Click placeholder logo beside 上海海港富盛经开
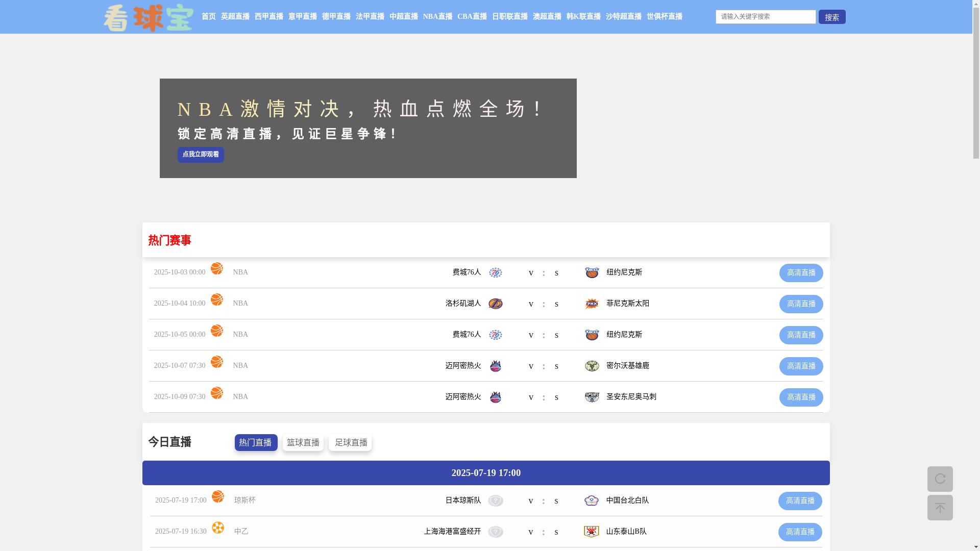This screenshot has width=980, height=551. point(496,532)
